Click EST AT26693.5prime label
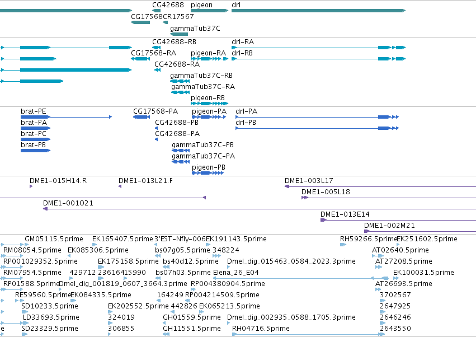The image size is (476, 337). point(404,284)
